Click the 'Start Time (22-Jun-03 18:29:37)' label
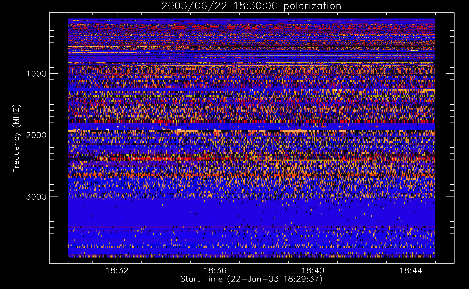 coord(251,279)
